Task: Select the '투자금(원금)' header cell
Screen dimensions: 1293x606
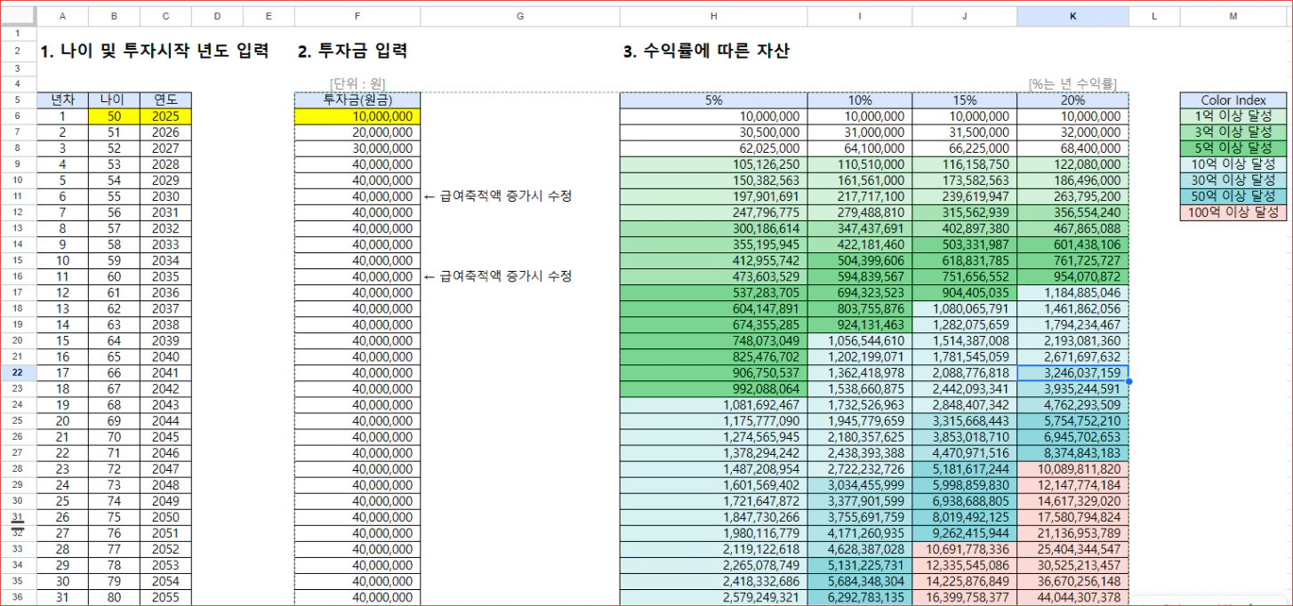Action: click(357, 100)
